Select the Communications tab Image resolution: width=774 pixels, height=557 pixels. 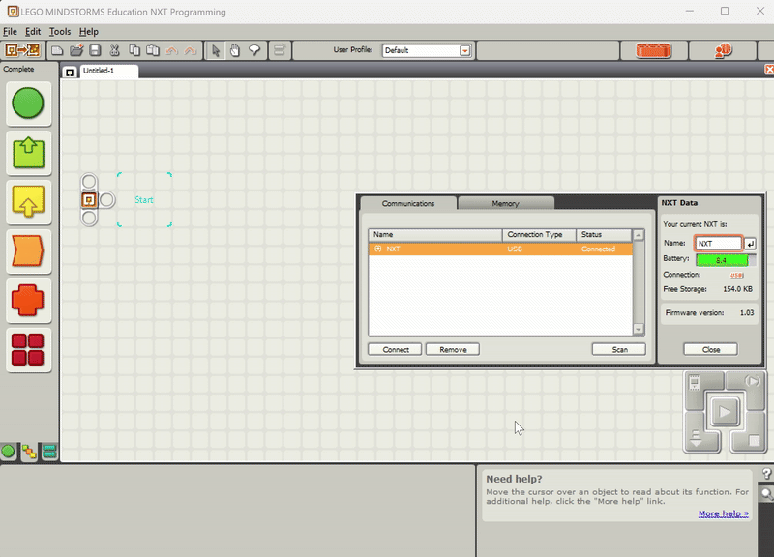tap(407, 203)
